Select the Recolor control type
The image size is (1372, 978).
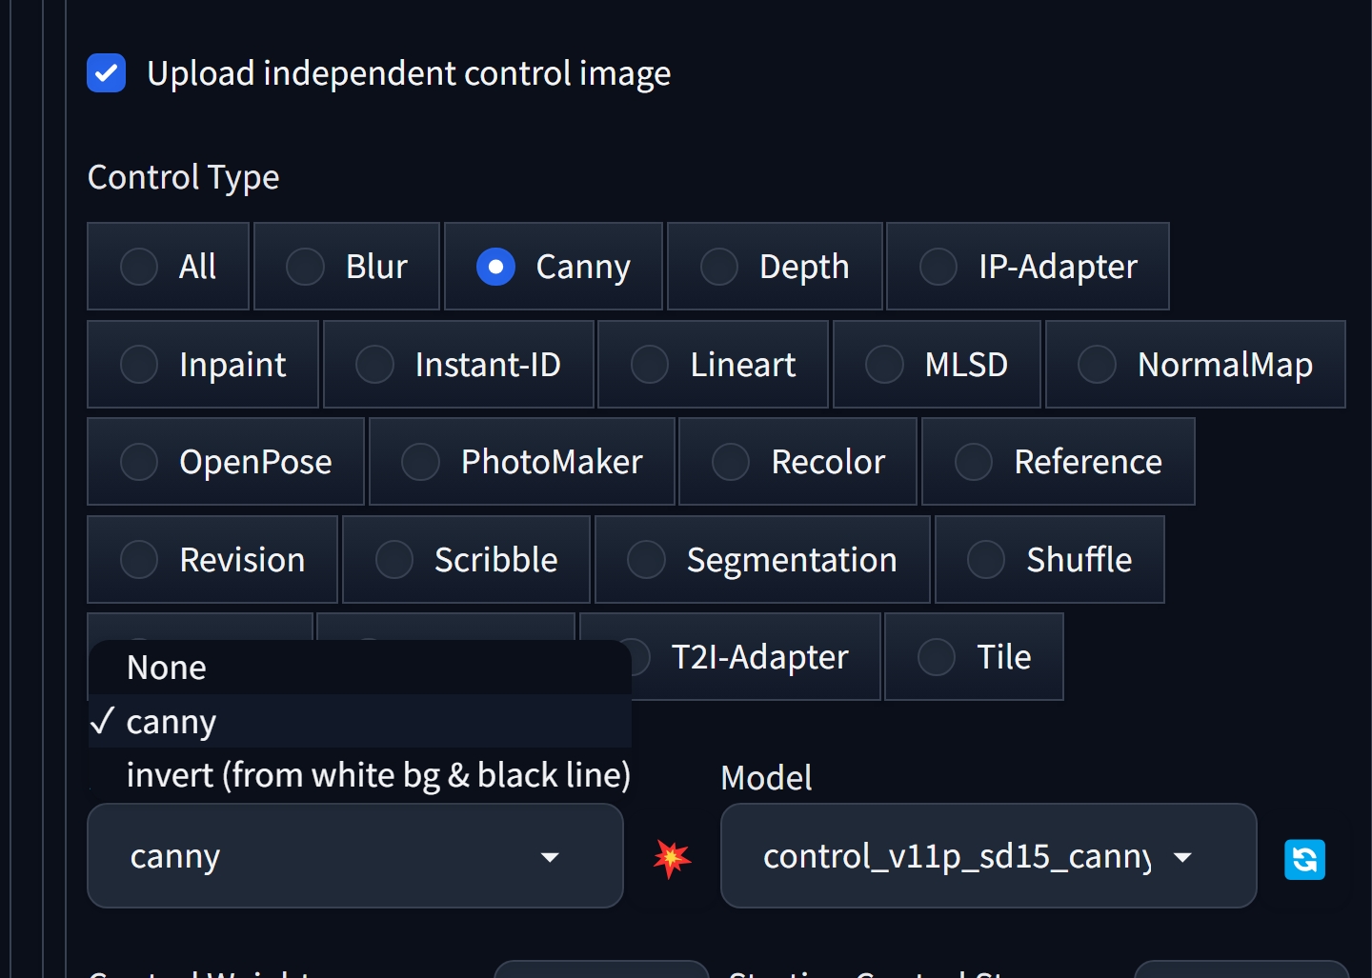pyautogui.click(x=798, y=462)
